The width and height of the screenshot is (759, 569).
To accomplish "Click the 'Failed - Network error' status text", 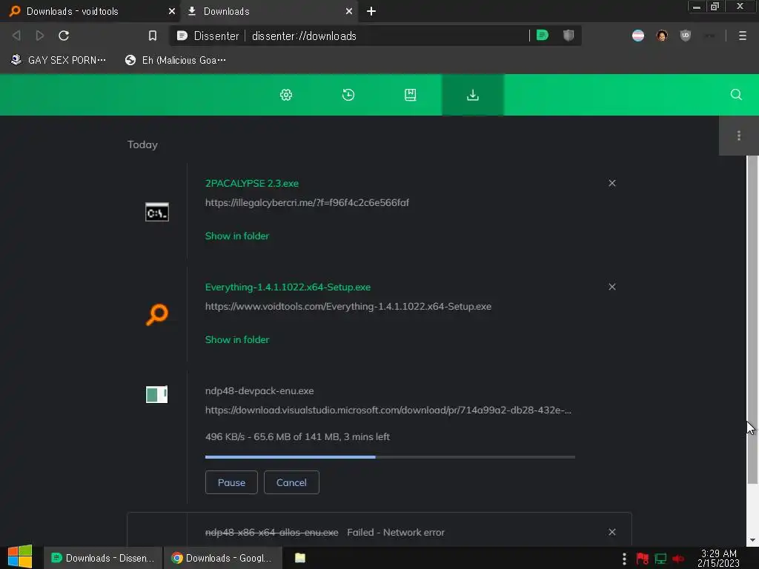I will (396, 532).
